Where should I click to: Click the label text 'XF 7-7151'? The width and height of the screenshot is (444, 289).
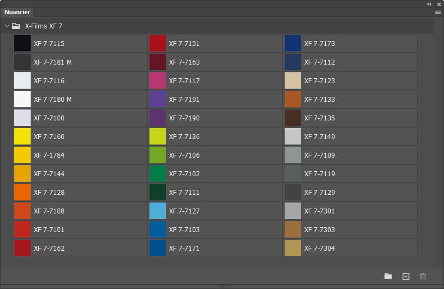[184, 44]
